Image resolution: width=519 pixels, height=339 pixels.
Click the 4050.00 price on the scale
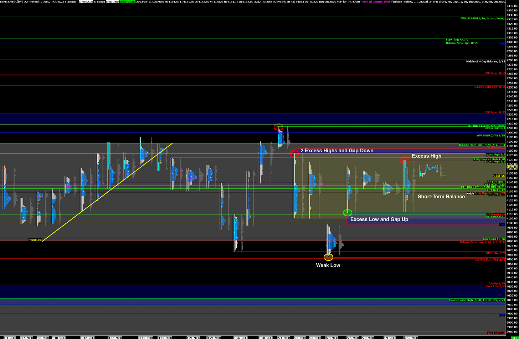click(512, 268)
